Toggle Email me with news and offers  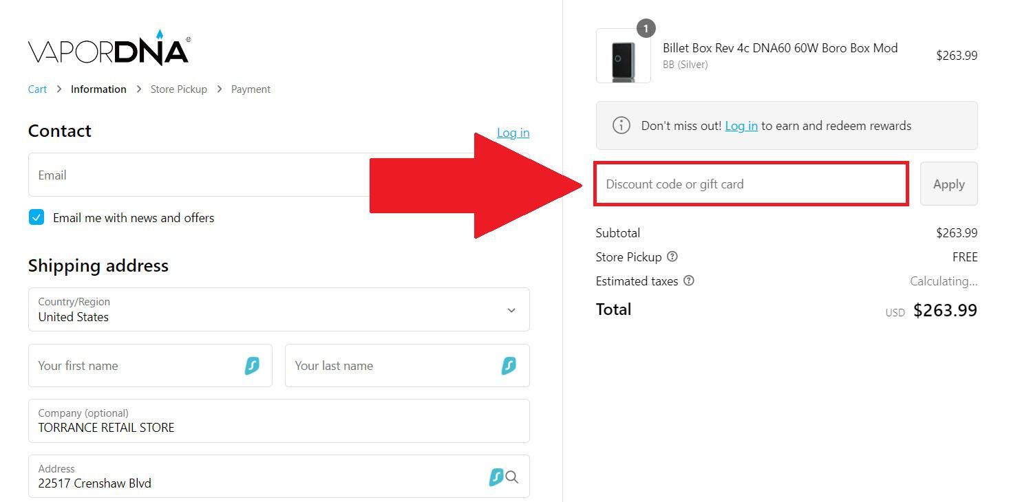(36, 218)
